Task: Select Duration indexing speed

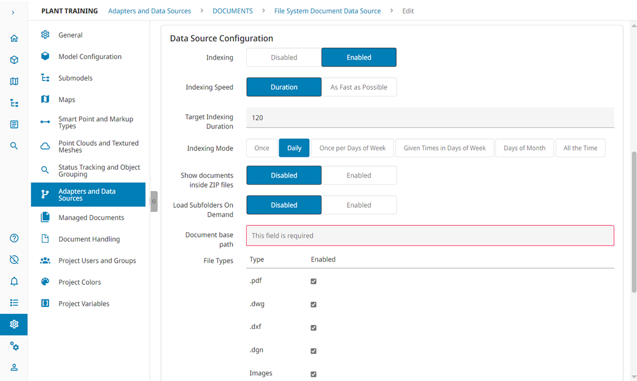Action: 284,87
